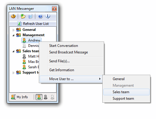Expand the General group

(x=13, y=30)
